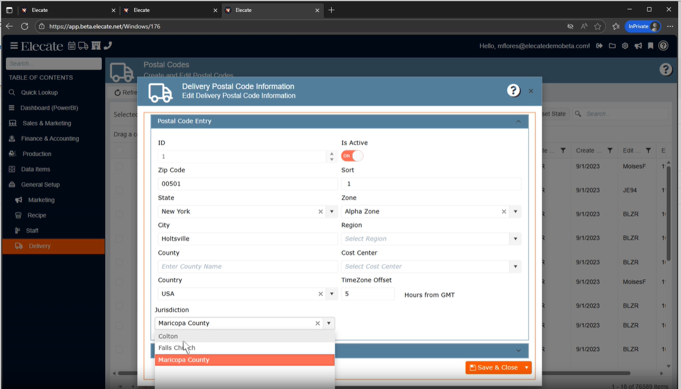Collapse the Postal Code Entry section

(x=518, y=122)
